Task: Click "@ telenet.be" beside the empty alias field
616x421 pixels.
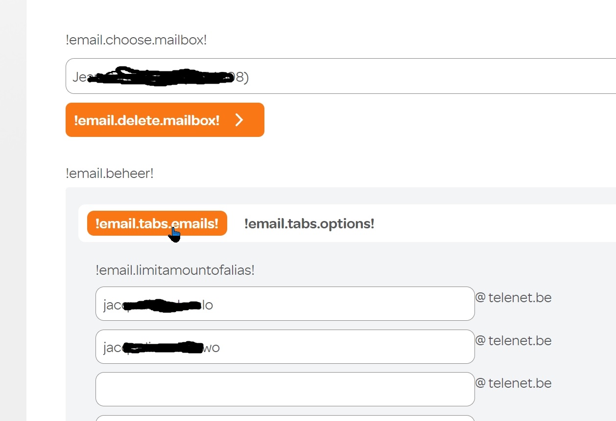Action: pyautogui.click(x=514, y=383)
